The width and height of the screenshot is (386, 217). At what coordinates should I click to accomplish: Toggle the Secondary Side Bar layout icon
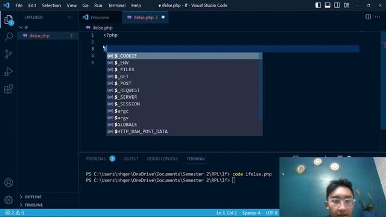(x=337, y=5)
